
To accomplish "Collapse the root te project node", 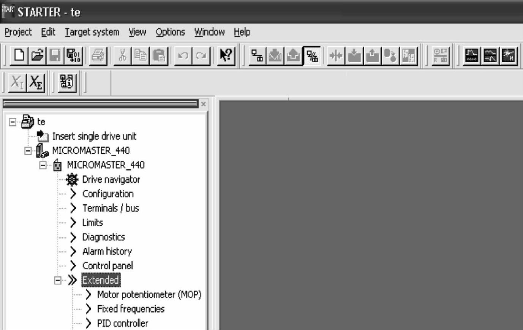I will pyautogui.click(x=13, y=122).
